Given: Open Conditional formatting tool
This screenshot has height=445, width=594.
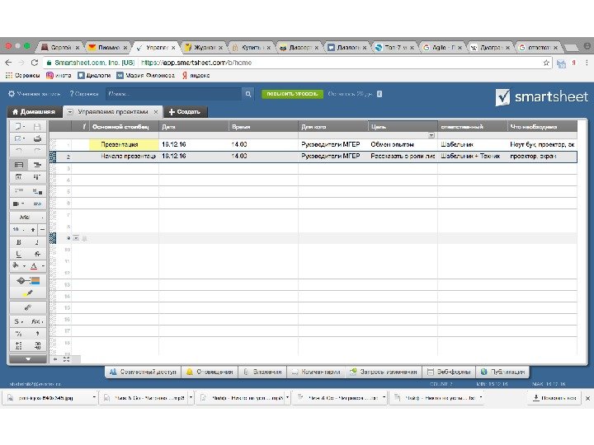Looking at the screenshot, I should [x=28, y=280].
